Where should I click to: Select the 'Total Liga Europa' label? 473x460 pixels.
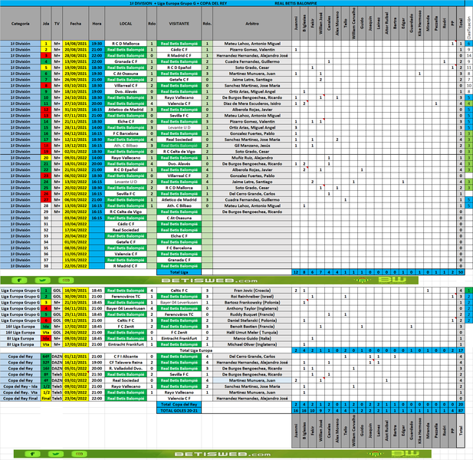tap(196, 350)
